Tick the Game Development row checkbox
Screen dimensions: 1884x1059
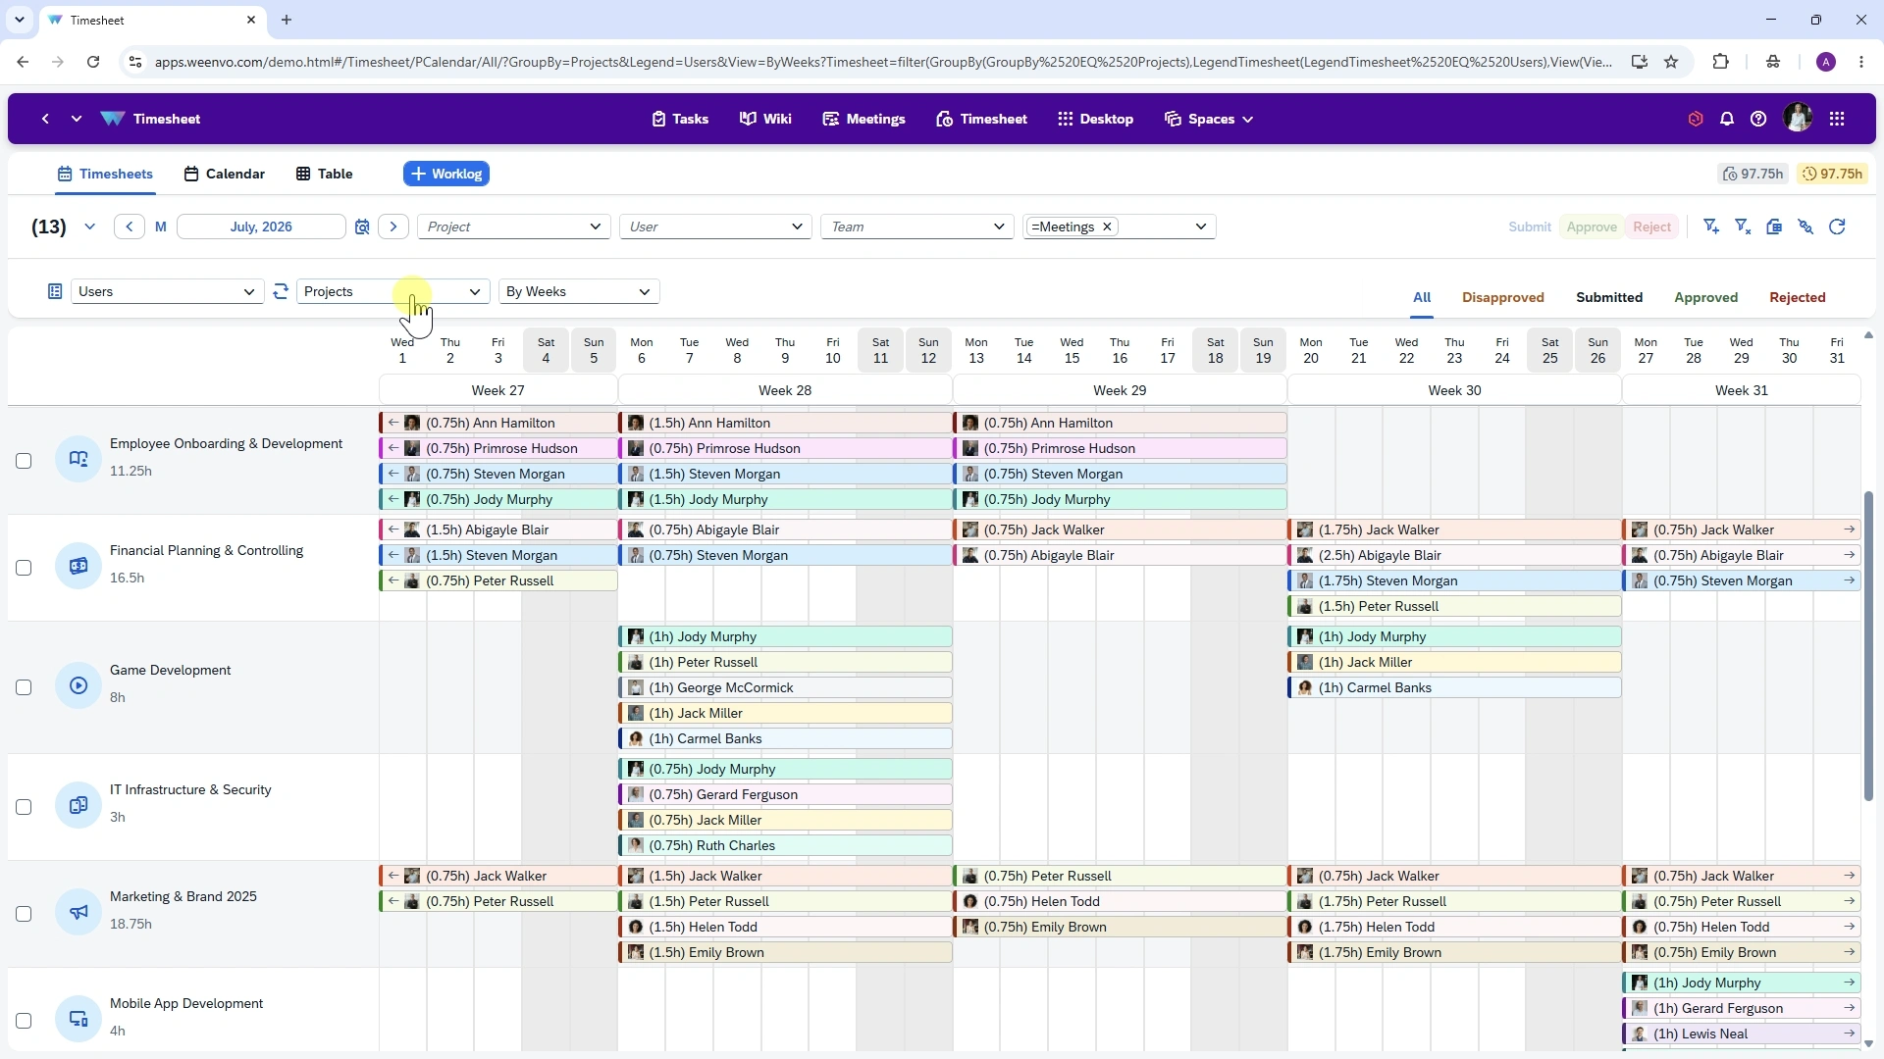[24, 687]
